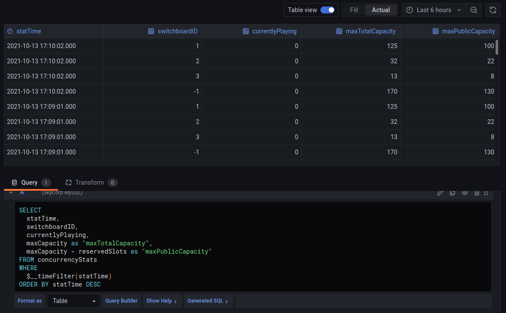Click the ORDER BY statTime DESC line
The height and width of the screenshot is (313, 506).
pyautogui.click(x=60, y=284)
